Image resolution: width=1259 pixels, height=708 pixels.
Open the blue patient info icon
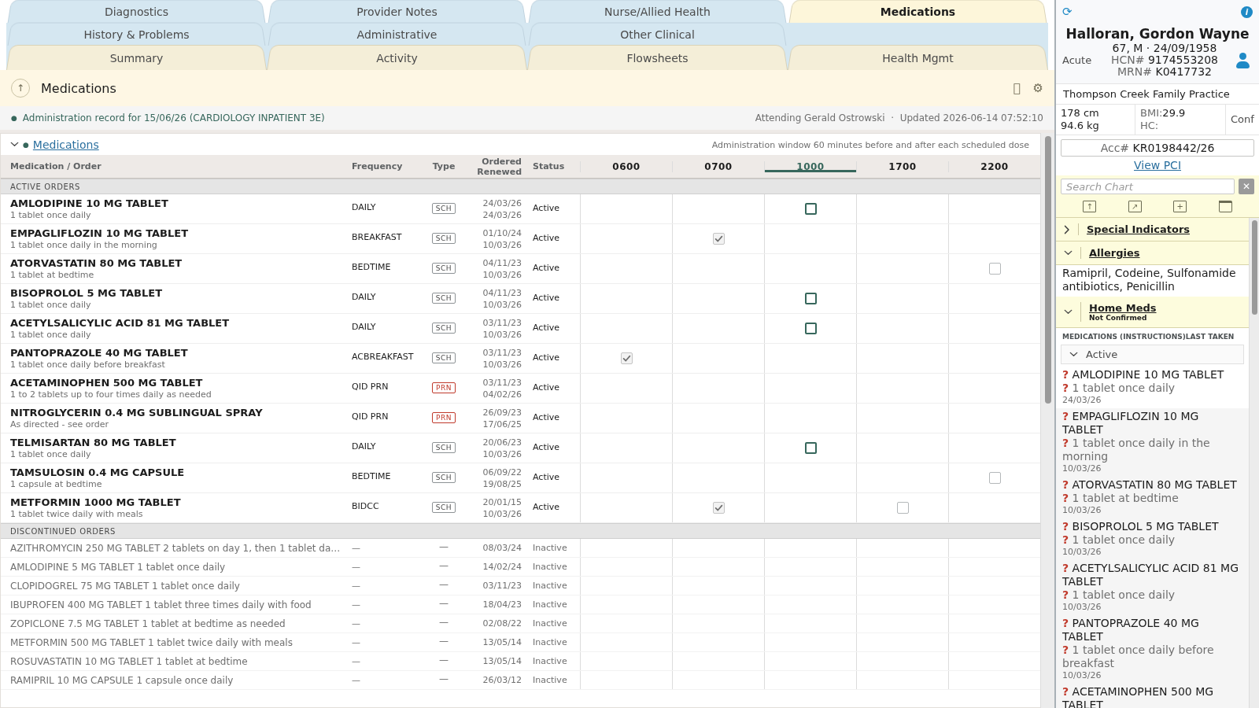[1246, 12]
